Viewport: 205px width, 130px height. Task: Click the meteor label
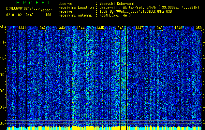click(x=46, y=10)
